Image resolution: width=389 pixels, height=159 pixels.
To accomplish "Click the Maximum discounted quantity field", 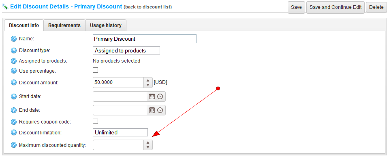I will click(118, 145).
